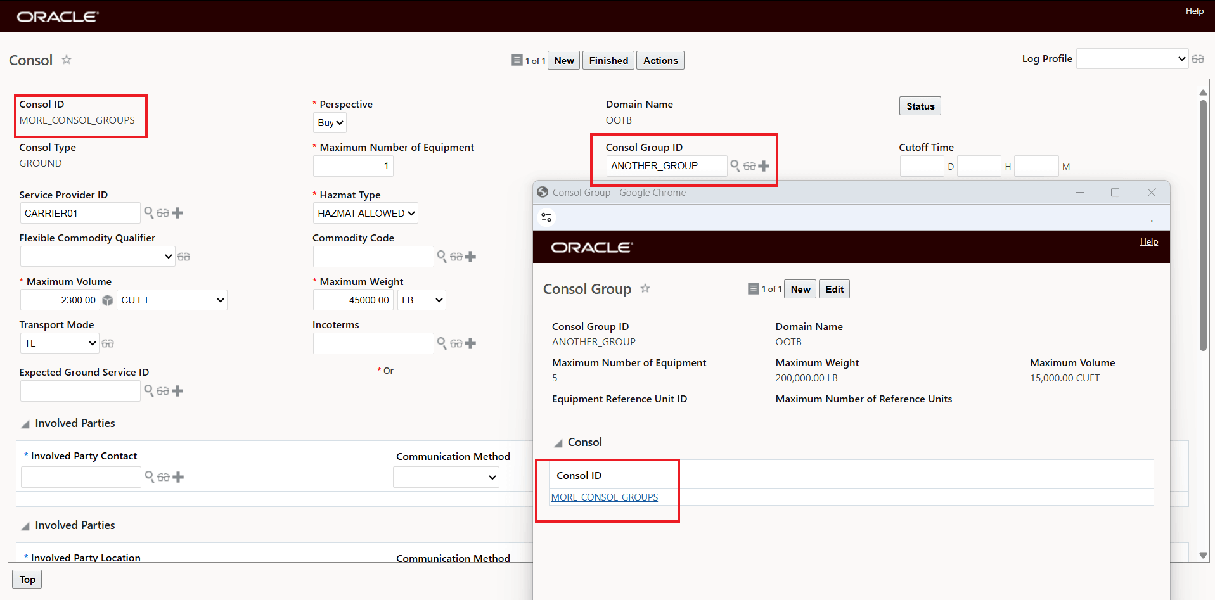Add new Commodity Code with plus icon
This screenshot has height=600, width=1215.
(x=470, y=257)
